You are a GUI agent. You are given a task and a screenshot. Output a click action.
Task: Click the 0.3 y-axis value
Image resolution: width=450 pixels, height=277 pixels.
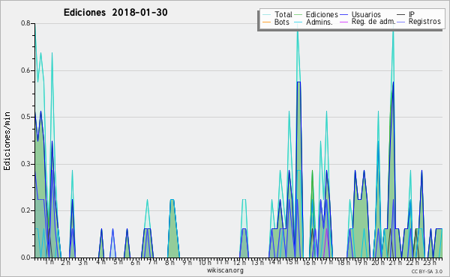(25, 164)
